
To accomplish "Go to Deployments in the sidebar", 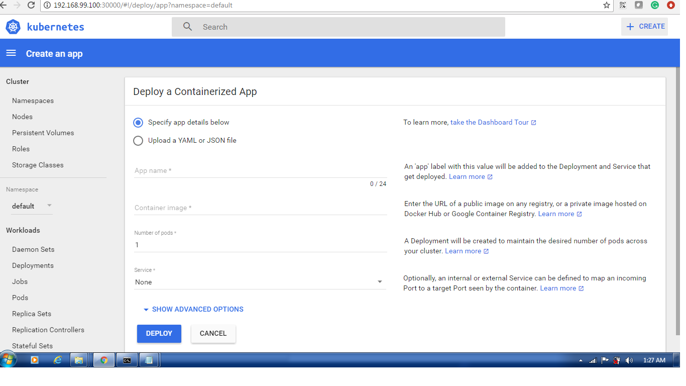I will click(33, 265).
